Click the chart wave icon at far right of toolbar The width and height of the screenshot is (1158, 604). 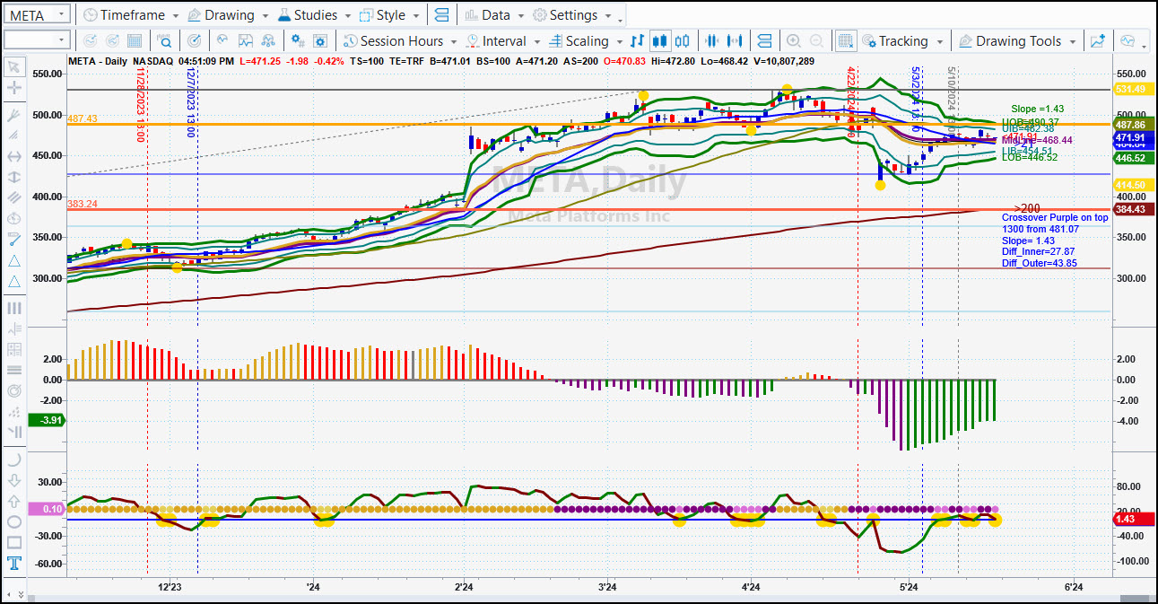coord(1128,40)
